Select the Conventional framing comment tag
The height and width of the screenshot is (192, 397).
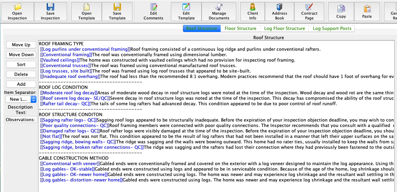point(66,54)
